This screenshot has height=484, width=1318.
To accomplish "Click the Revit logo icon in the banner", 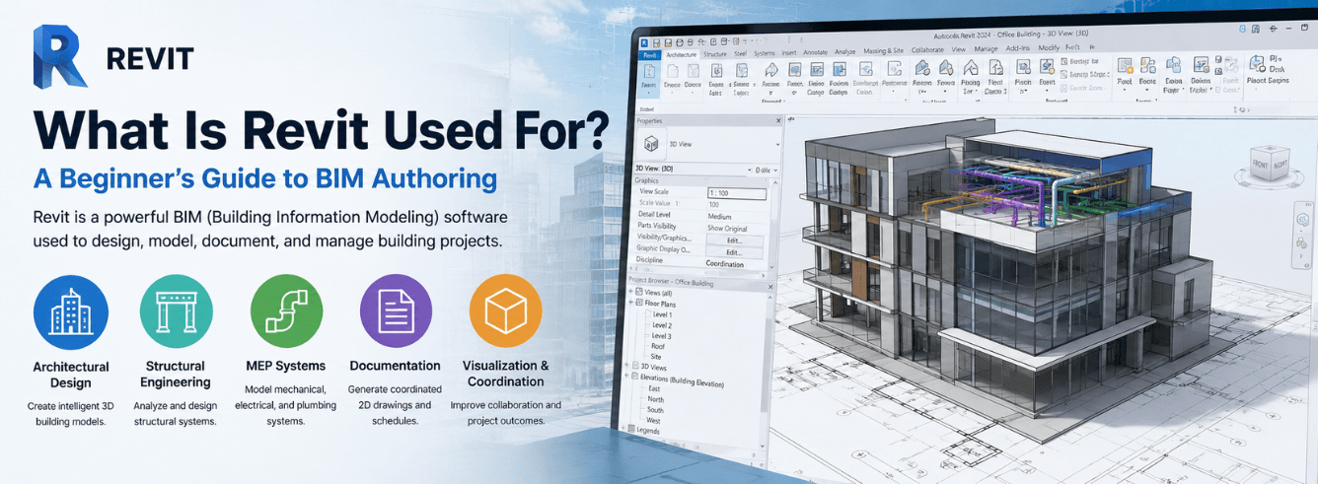I will [60, 57].
